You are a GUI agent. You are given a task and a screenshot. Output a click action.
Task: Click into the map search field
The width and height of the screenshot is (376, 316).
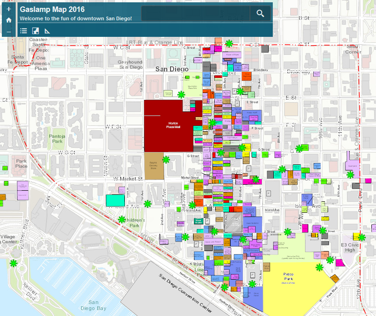(x=195, y=13)
